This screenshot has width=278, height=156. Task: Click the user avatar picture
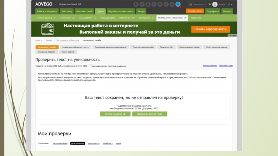pos(215,5)
